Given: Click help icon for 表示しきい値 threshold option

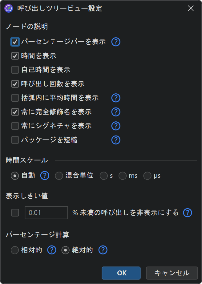Looking at the screenshot, I should tap(188, 213).
